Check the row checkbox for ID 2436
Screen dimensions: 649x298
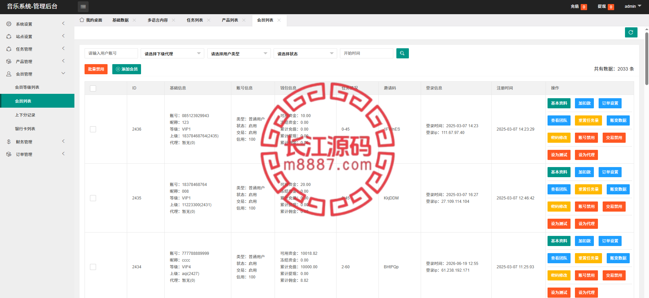[x=93, y=129]
